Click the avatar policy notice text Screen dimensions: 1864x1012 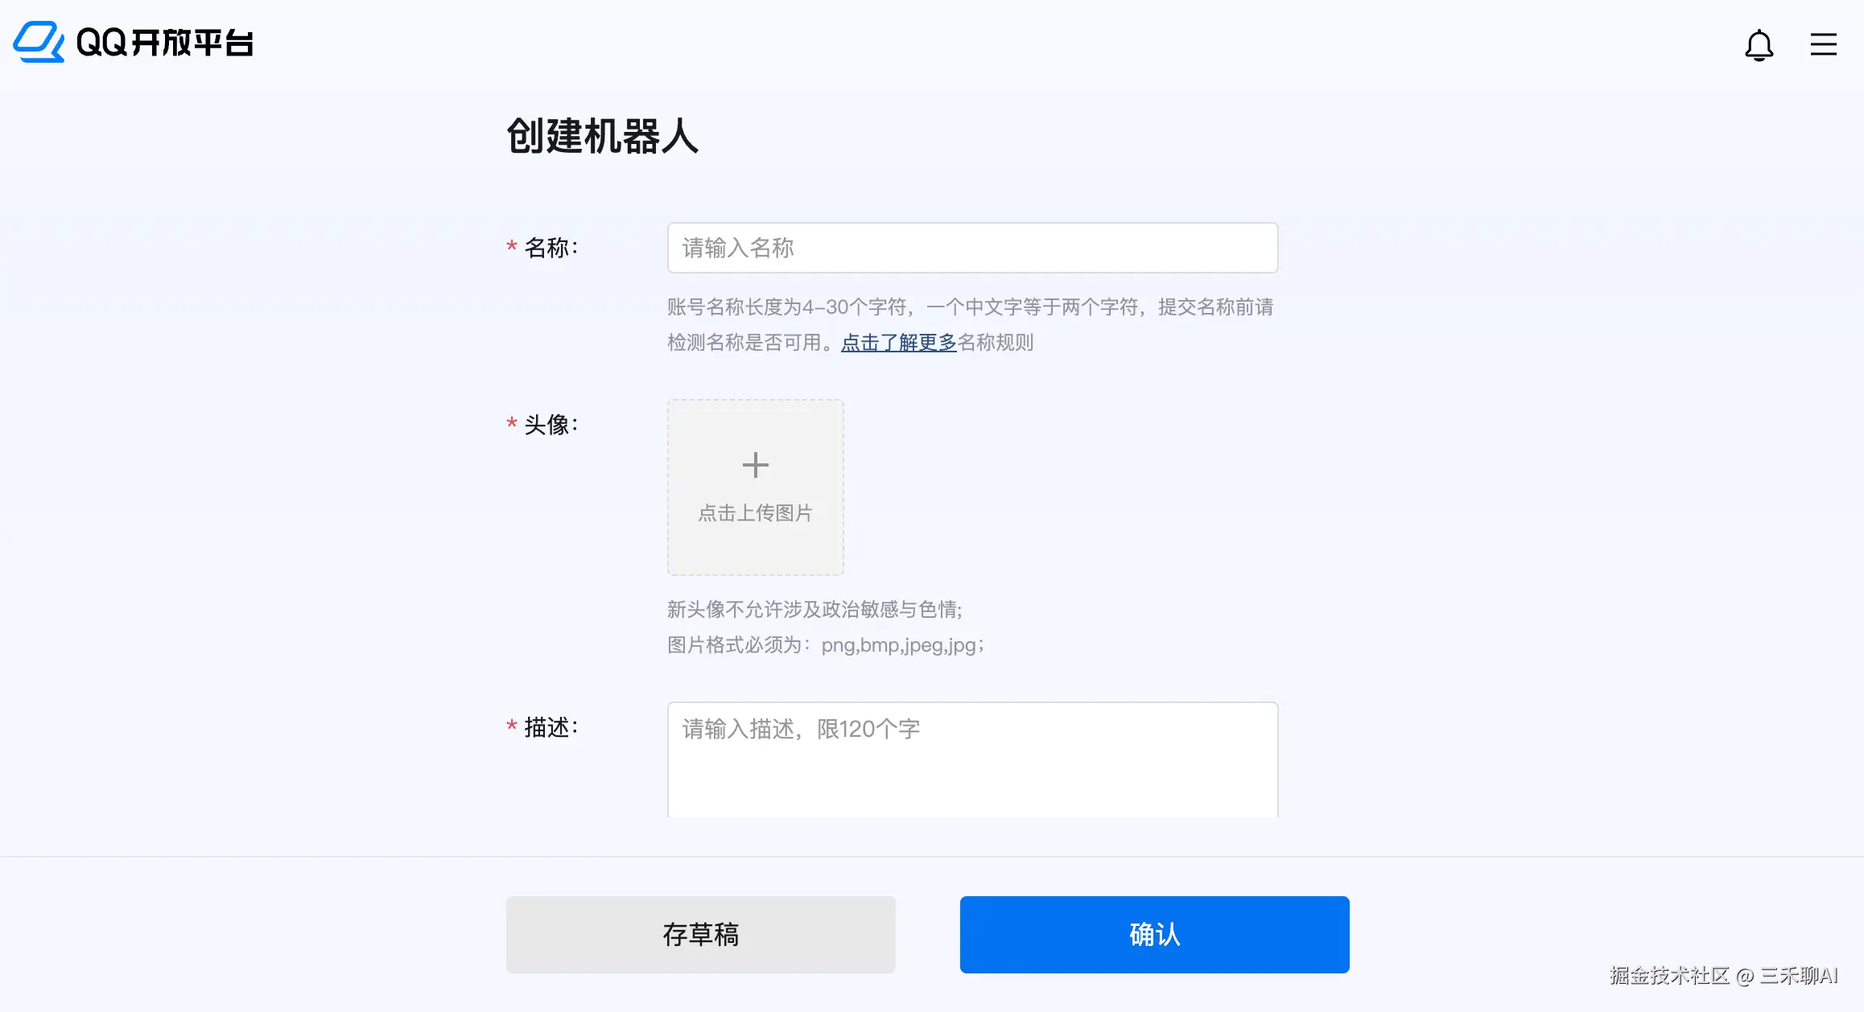tap(814, 610)
